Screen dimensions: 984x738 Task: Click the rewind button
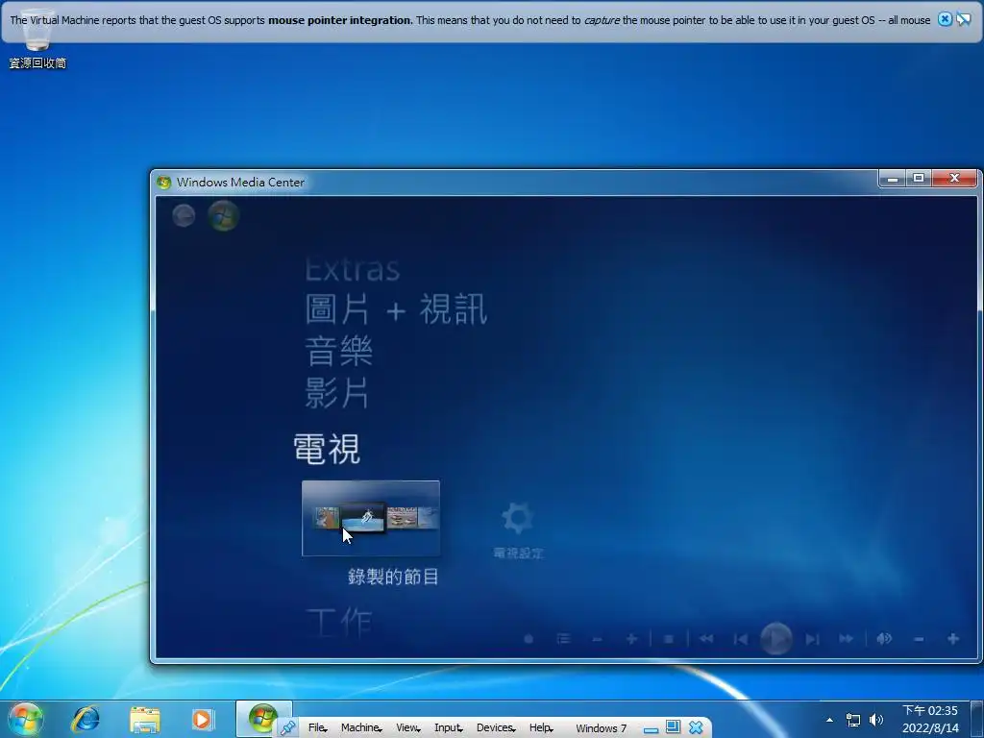[x=706, y=639]
